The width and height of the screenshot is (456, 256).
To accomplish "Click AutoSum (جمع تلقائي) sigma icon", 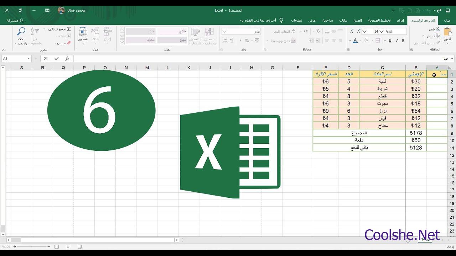I will pos(69,29).
